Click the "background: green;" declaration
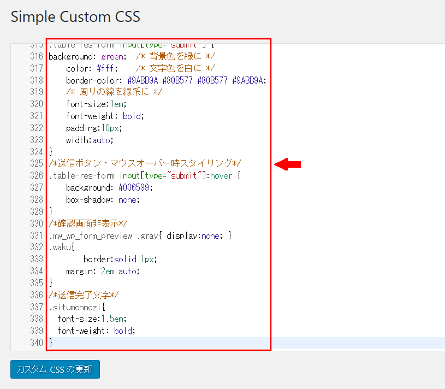This screenshot has height=389, width=445. click(87, 56)
